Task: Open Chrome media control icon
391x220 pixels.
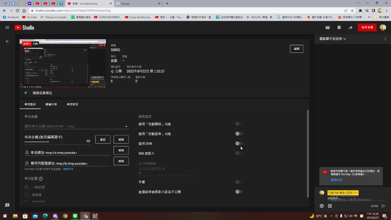Action: tap(367, 10)
